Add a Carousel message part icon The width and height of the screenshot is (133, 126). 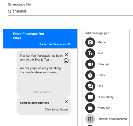(90, 64)
